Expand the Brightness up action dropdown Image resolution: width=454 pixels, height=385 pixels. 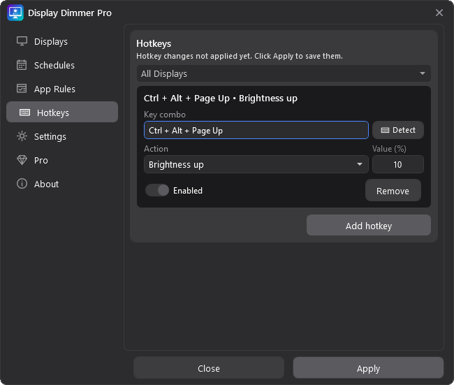click(x=256, y=164)
